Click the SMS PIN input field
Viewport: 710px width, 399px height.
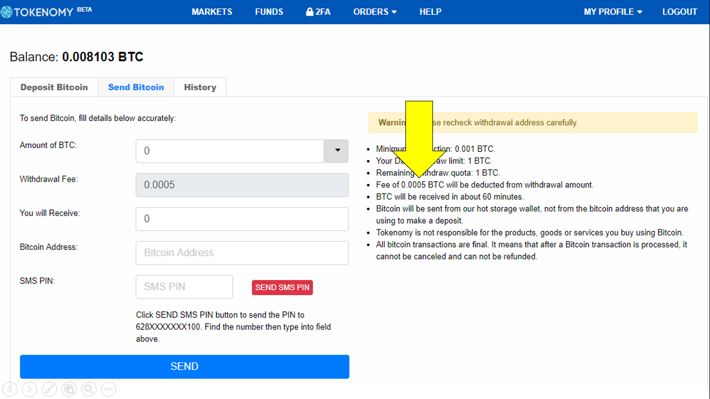coord(184,287)
